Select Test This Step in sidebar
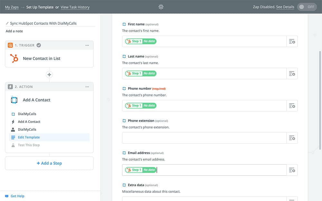Screen dimensions: 322x201 (29, 145)
